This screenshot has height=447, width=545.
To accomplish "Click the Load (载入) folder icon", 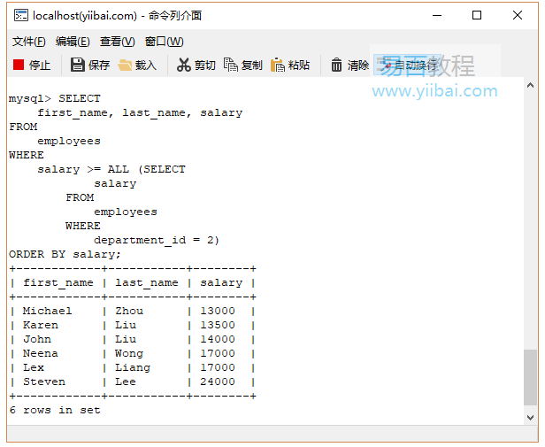I will point(125,65).
